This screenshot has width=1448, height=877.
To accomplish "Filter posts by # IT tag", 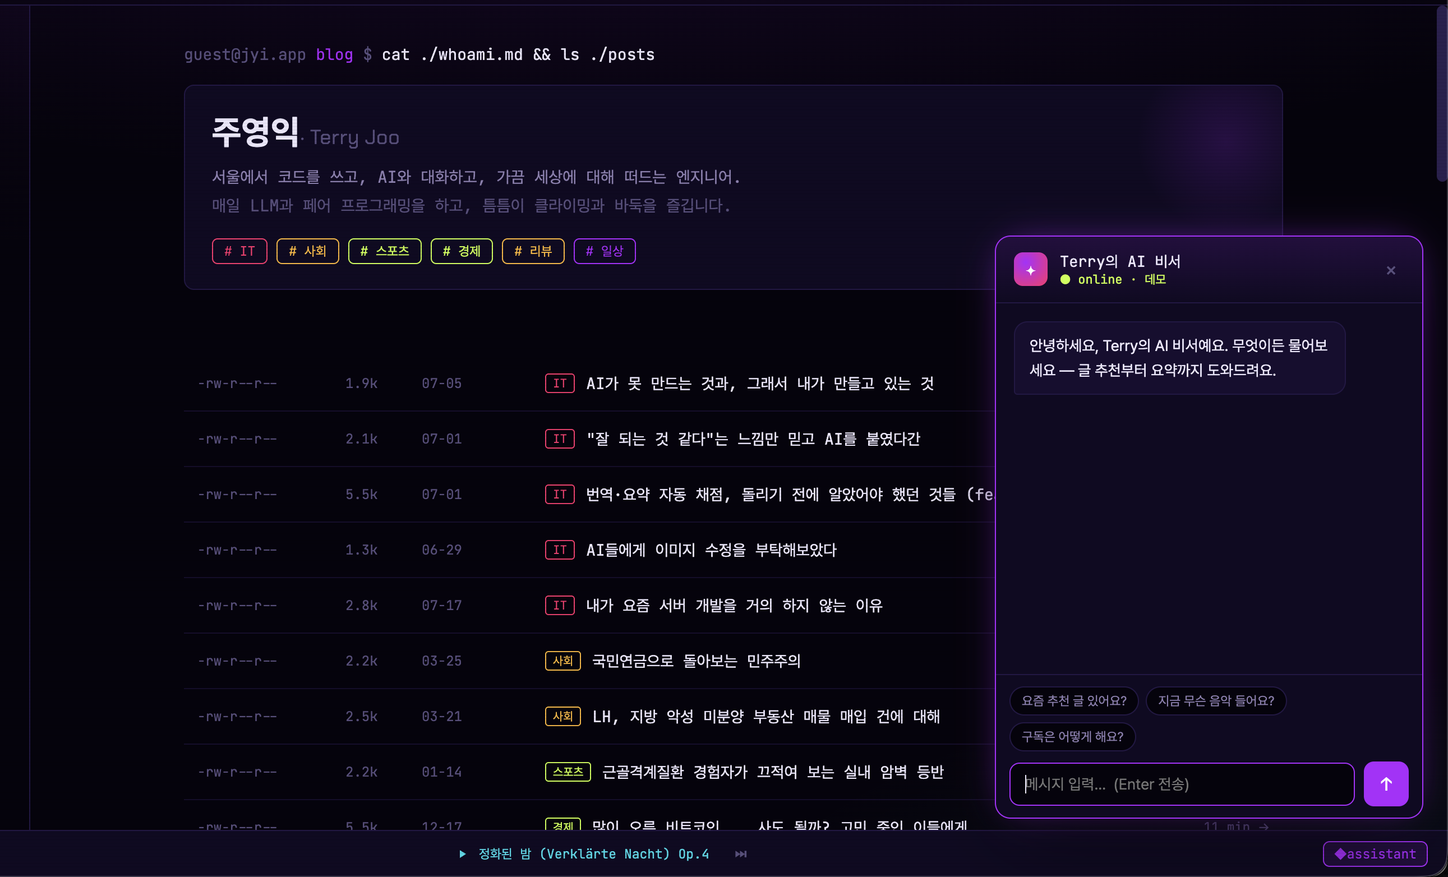I will pyautogui.click(x=239, y=251).
